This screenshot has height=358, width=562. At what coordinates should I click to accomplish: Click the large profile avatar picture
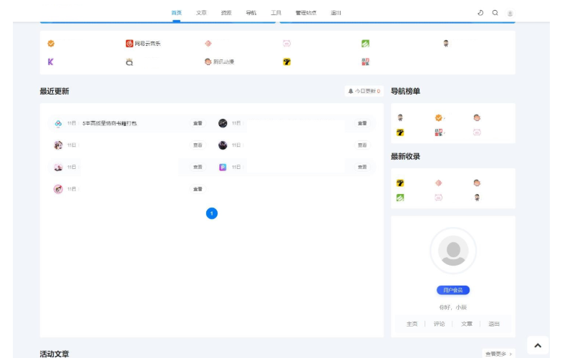point(452,251)
